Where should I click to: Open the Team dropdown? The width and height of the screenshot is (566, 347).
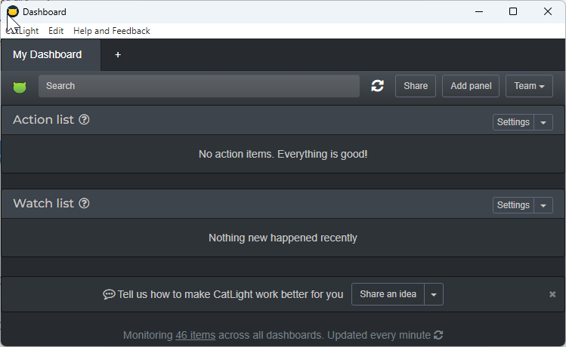tap(529, 86)
